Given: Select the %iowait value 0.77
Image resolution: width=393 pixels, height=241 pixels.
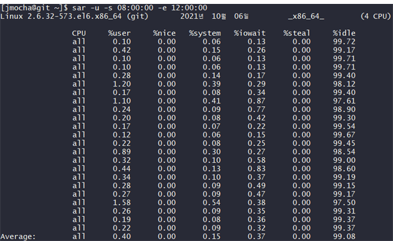Looking at the screenshot, I should tap(257, 109).
